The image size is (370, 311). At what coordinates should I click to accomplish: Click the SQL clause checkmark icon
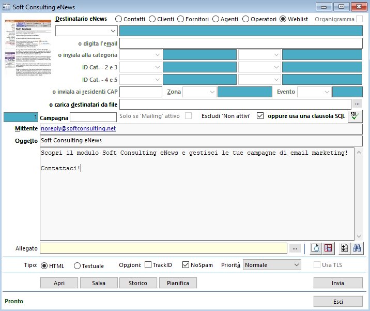coord(355,116)
